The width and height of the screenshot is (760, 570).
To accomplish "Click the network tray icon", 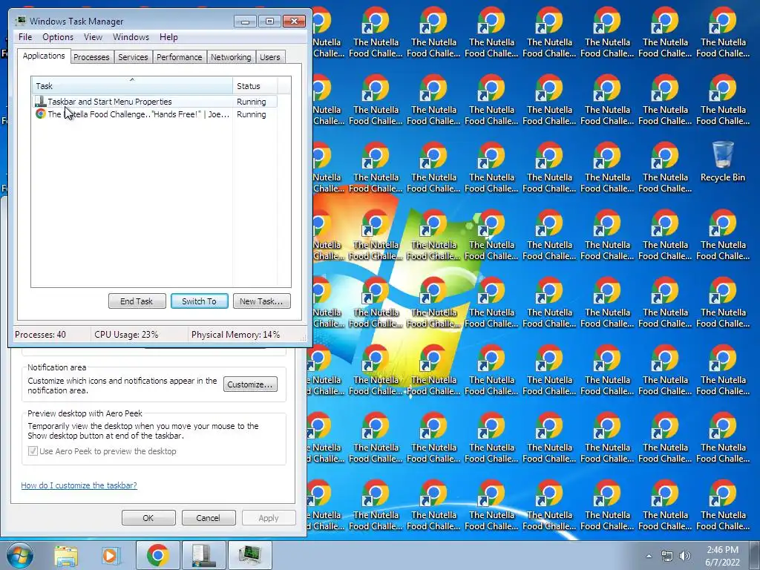I will pyautogui.click(x=667, y=556).
